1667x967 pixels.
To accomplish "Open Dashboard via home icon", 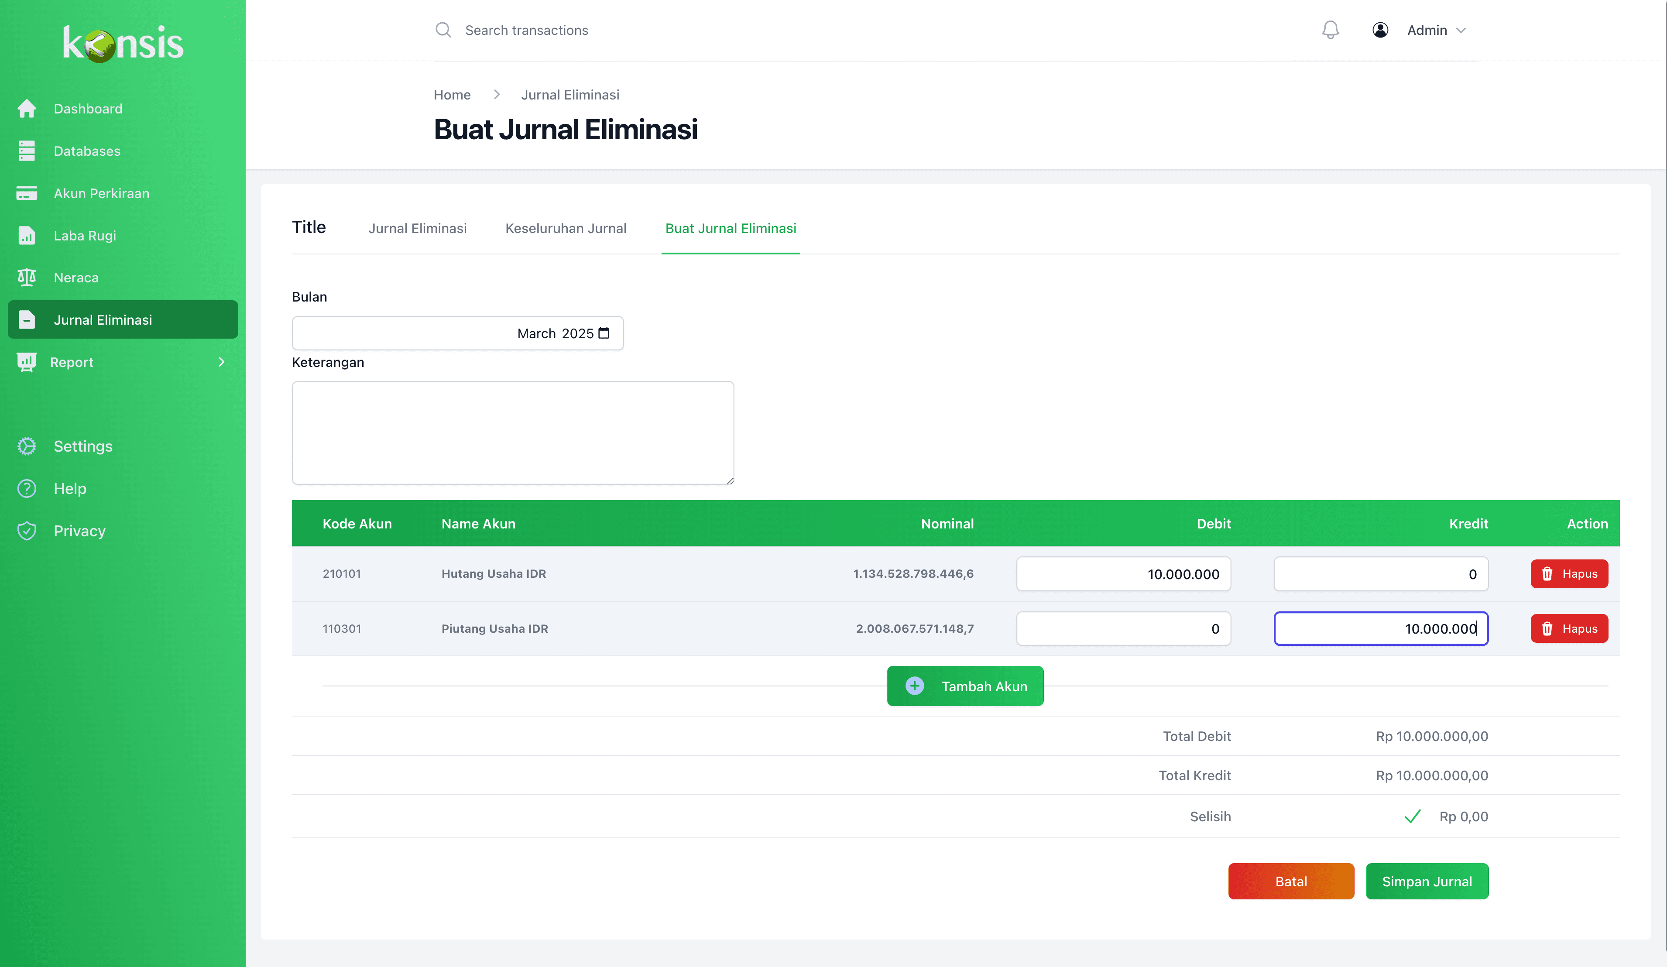I will pyautogui.click(x=27, y=109).
